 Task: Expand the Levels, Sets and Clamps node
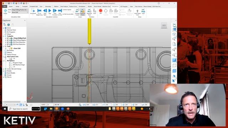pos(4,69)
